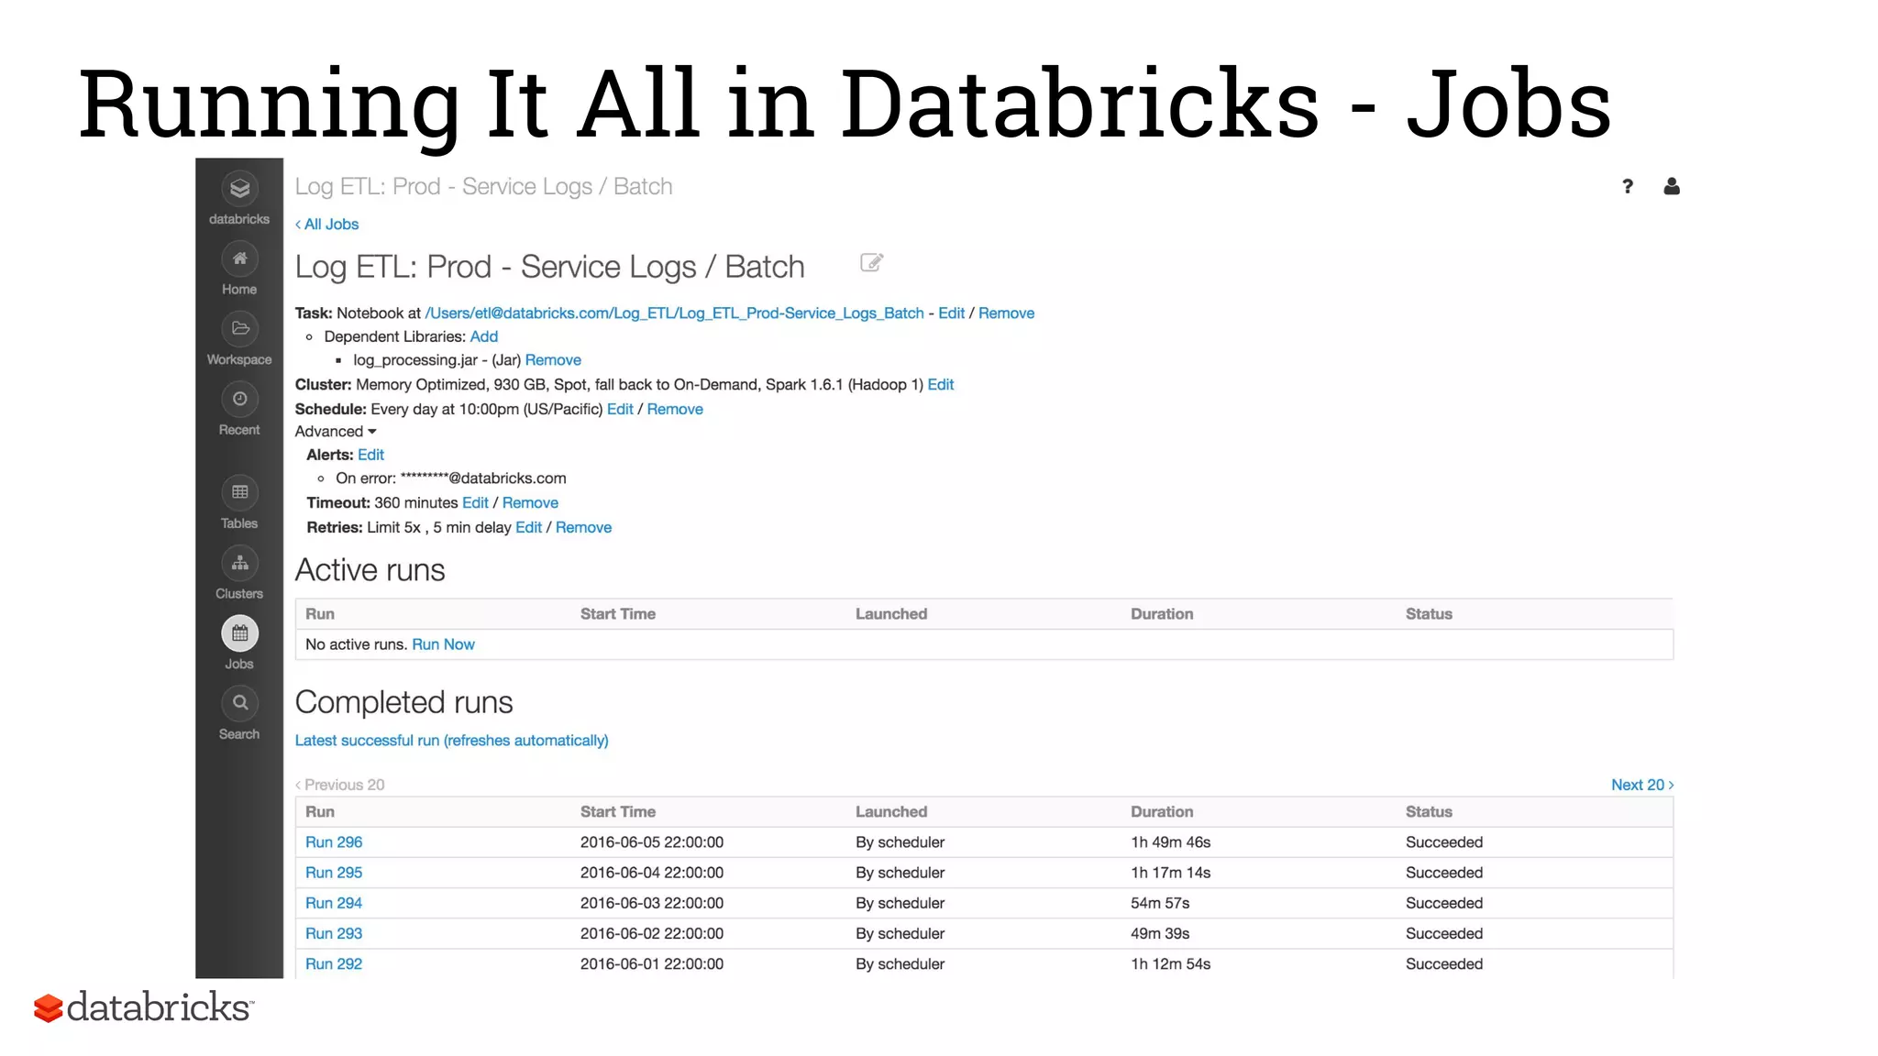Click the Completed runs Status header
This screenshot has height=1056, width=1878.
(x=1429, y=812)
